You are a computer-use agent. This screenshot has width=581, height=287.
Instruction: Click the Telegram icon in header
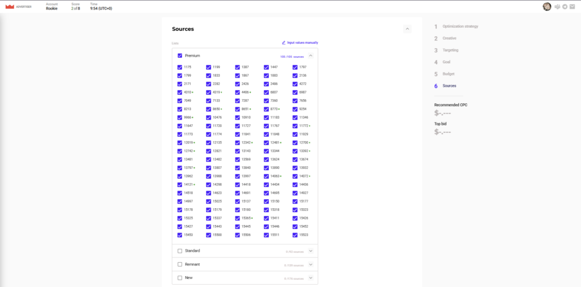pyautogui.click(x=565, y=7)
